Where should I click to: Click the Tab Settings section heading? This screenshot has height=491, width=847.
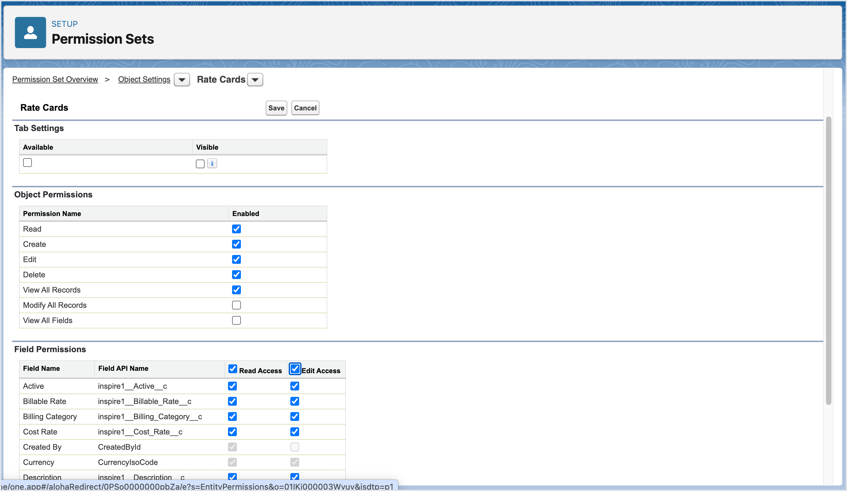tap(39, 128)
